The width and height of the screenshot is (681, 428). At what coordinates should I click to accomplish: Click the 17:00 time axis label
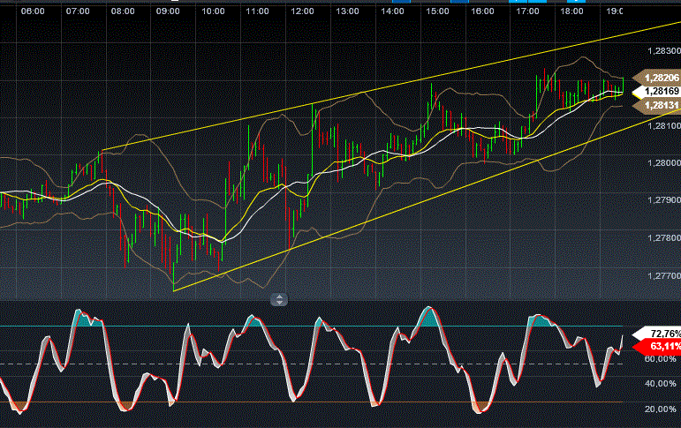[527, 11]
